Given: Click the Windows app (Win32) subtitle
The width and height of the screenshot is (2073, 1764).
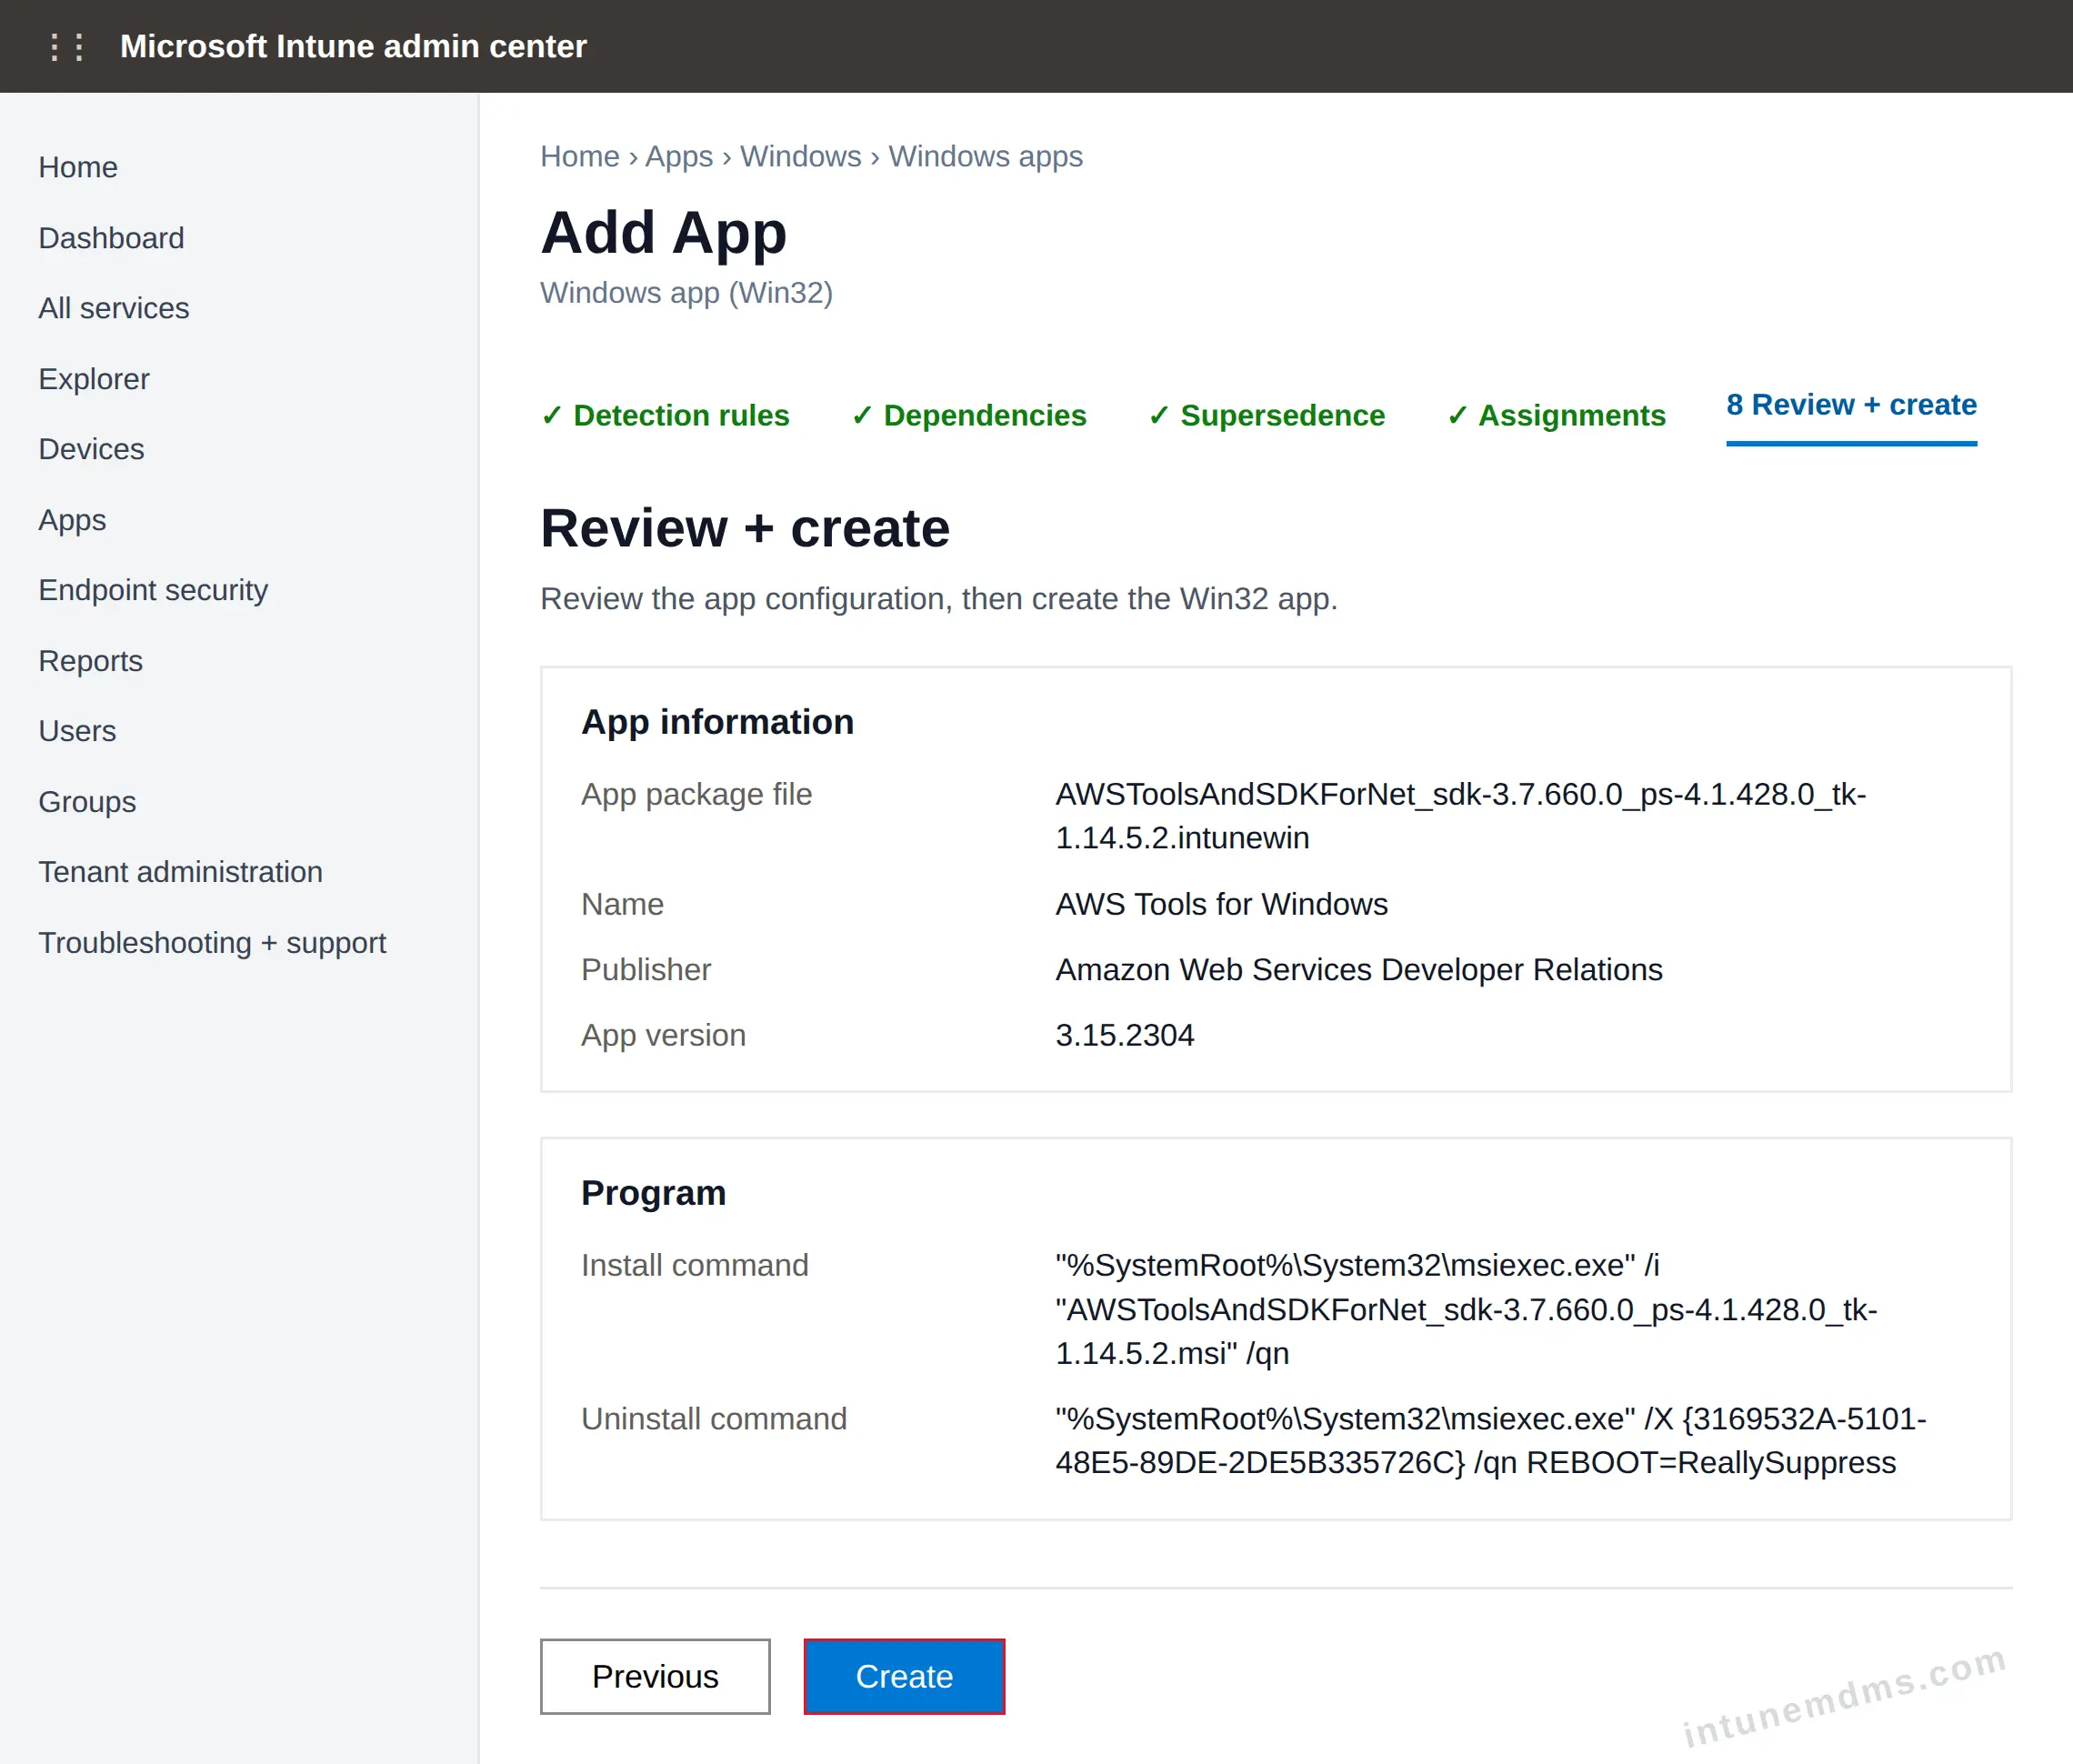Looking at the screenshot, I should [x=686, y=292].
